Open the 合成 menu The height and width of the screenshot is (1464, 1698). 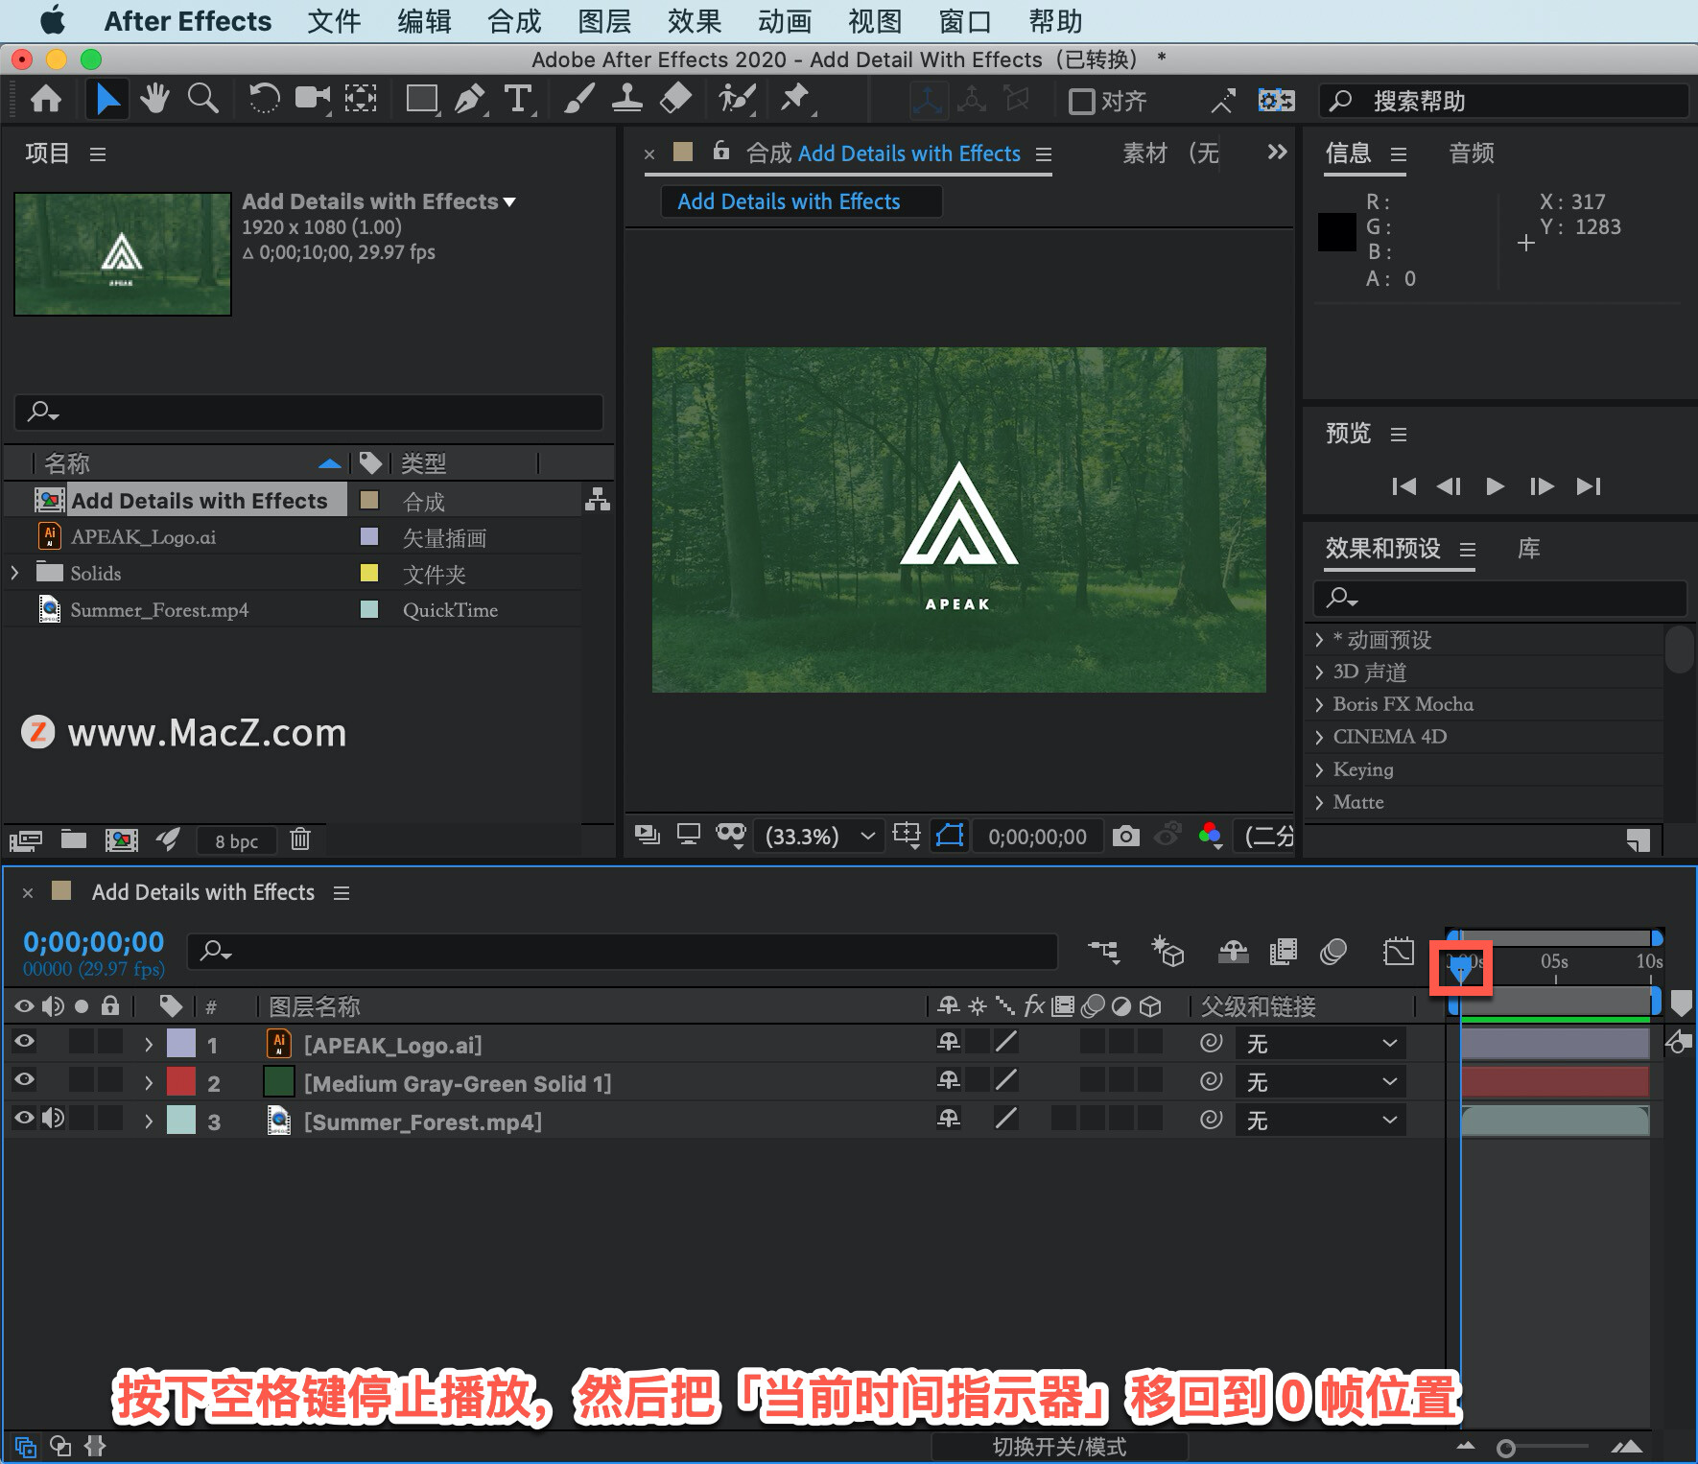click(x=514, y=21)
